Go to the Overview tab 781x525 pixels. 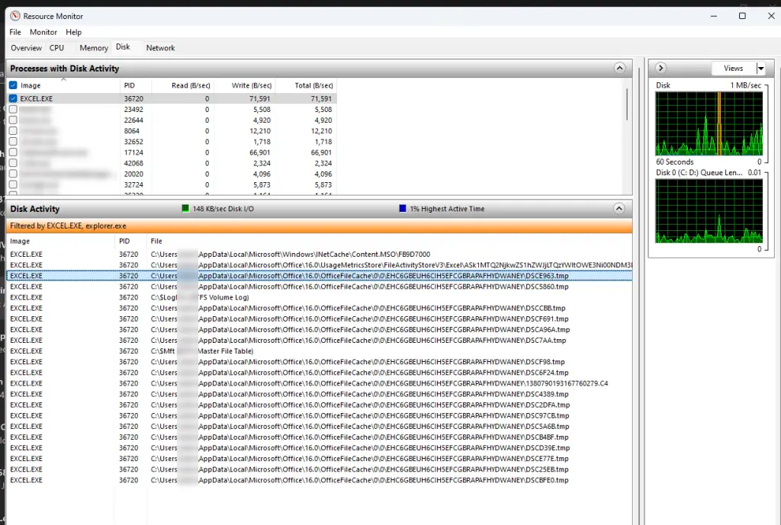[x=26, y=48]
